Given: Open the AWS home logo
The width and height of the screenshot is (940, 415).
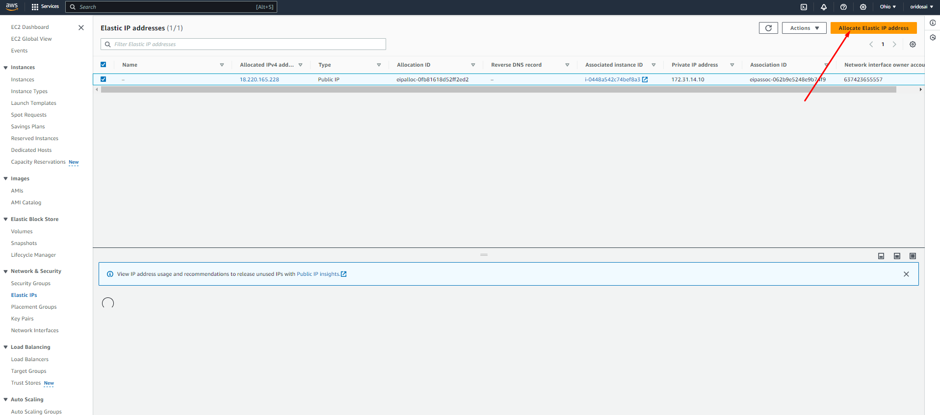Looking at the screenshot, I should (12, 6).
